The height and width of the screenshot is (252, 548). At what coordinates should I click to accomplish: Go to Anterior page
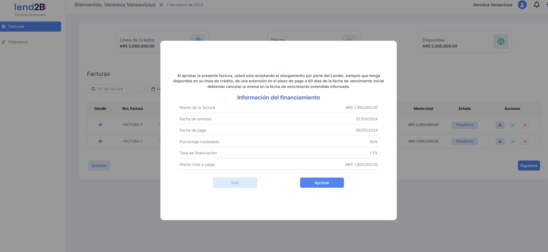click(x=99, y=166)
